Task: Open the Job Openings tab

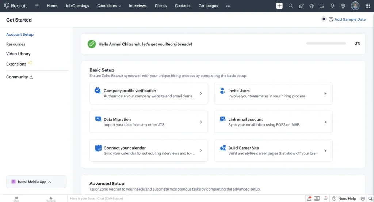Action: click(x=77, y=6)
